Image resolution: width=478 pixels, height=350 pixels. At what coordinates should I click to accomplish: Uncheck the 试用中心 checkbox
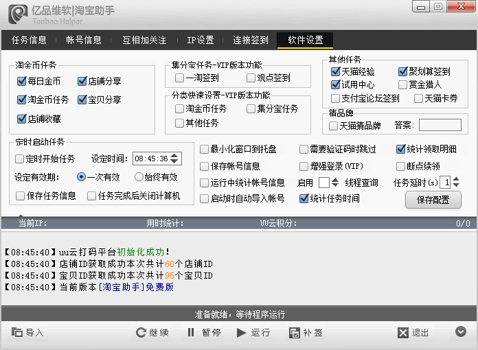(x=336, y=84)
